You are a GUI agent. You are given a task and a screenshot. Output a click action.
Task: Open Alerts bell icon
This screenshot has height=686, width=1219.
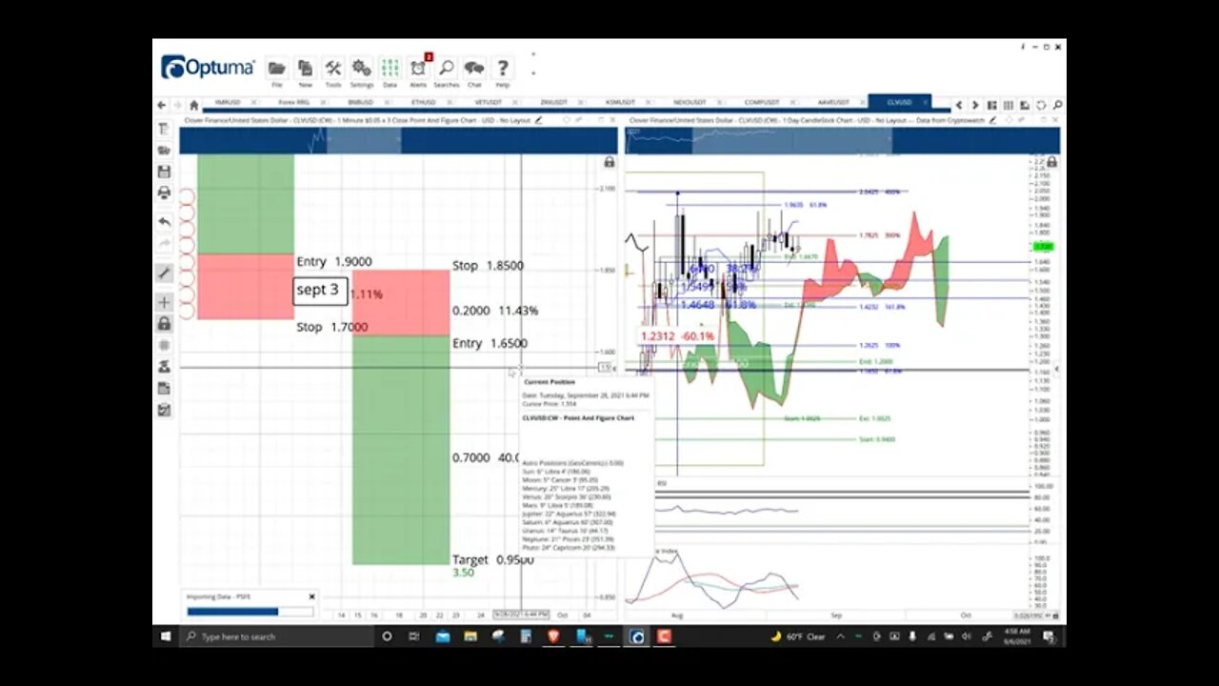[418, 69]
